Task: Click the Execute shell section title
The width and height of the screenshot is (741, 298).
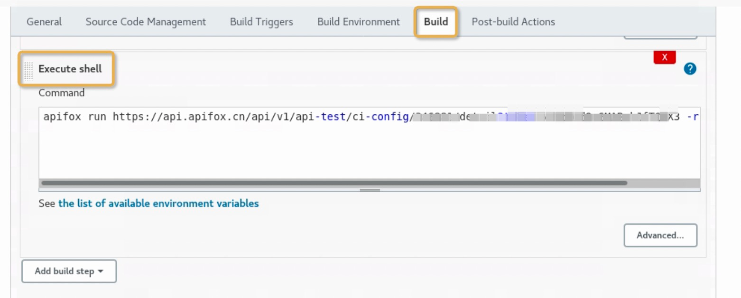Action: (70, 69)
